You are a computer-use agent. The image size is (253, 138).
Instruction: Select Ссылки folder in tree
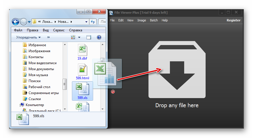[x=35, y=99]
